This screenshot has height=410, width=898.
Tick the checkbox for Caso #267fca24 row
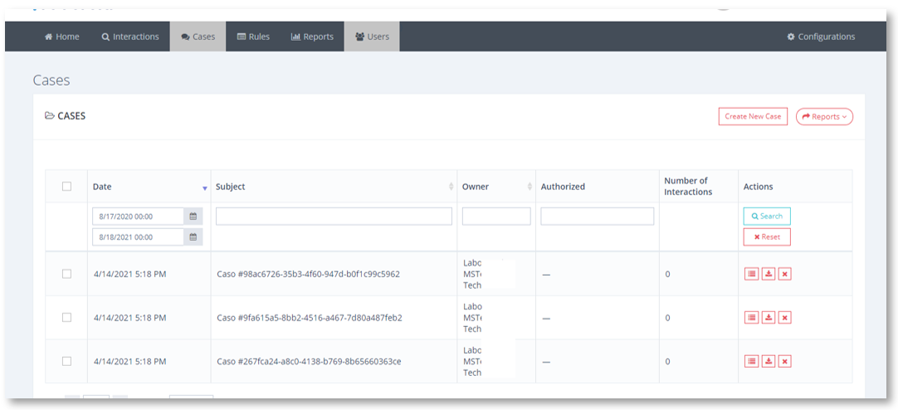(66, 361)
